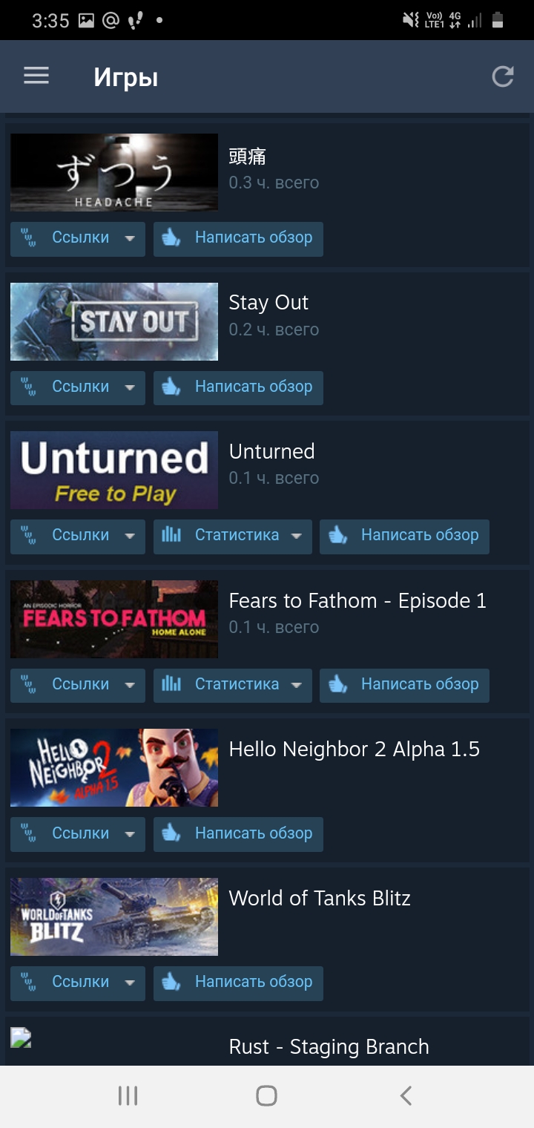Open Android recent apps icon
534x1128 pixels.
click(x=128, y=1096)
